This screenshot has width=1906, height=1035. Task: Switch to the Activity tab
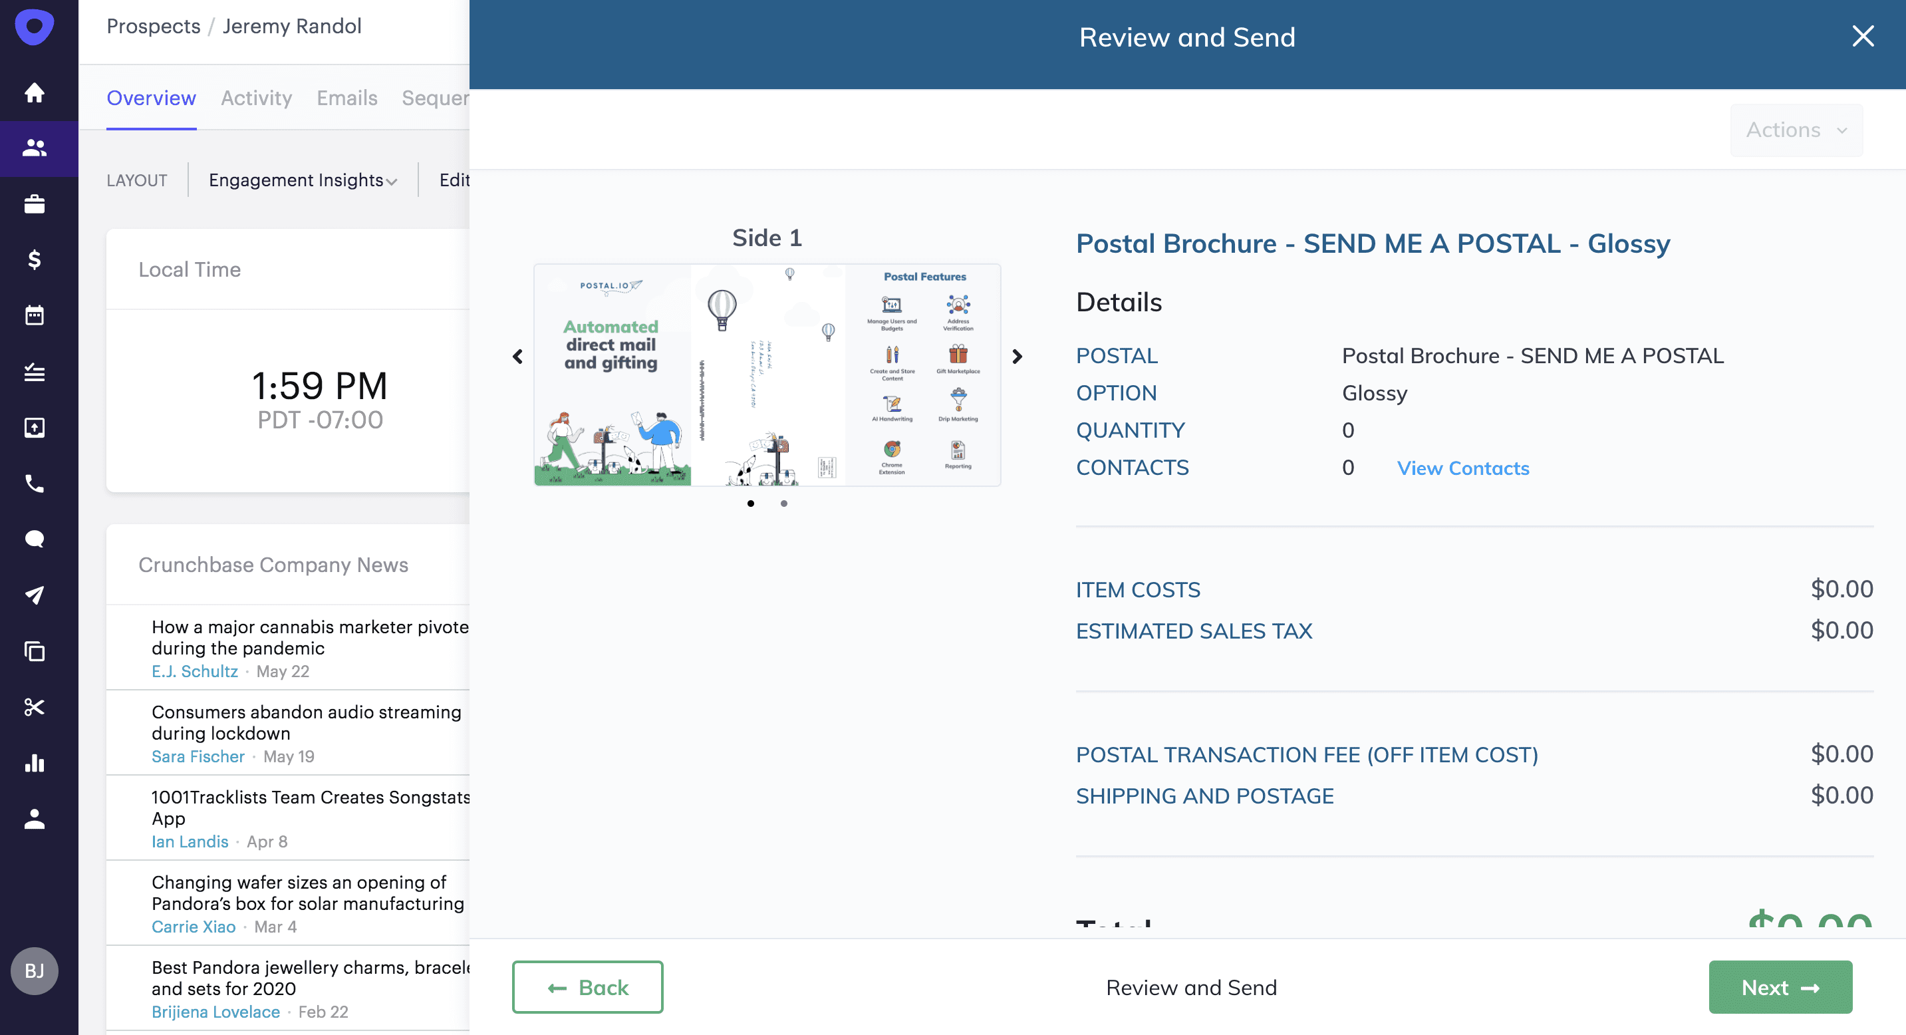coord(256,98)
